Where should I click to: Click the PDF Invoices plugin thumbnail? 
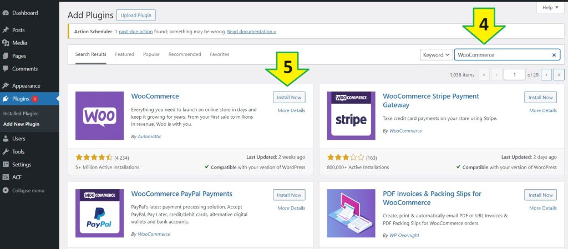pyautogui.click(x=351, y=213)
